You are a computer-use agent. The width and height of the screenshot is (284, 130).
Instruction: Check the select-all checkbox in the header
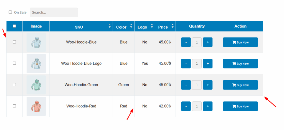point(14,26)
